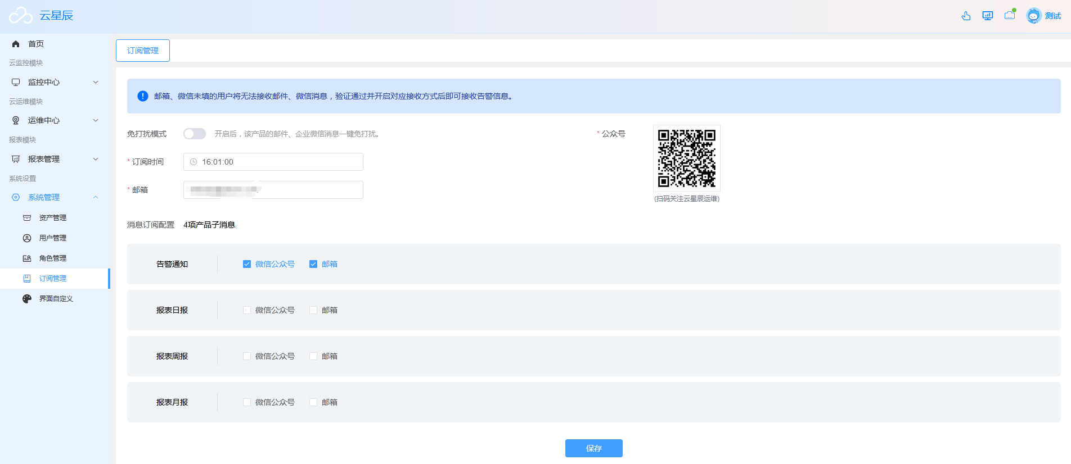Screen dimensions: 1071x464
Task: Click the 报表模块 section heading
Action: click(22, 140)
